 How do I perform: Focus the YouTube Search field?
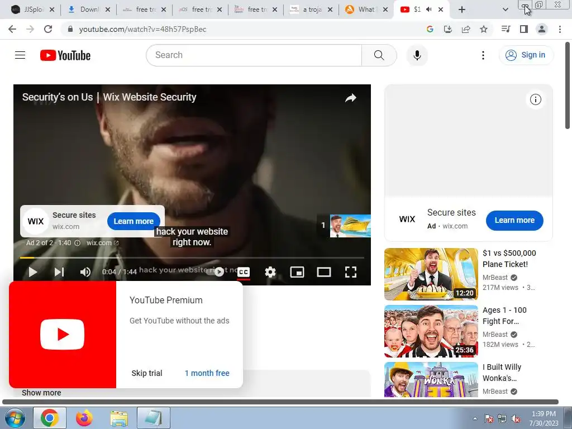[x=254, y=55]
